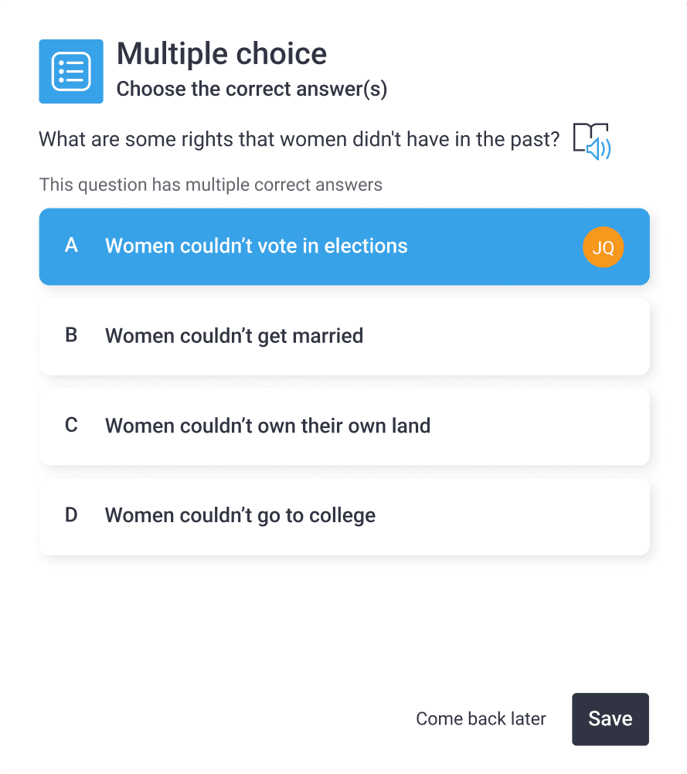Click the "Multiple choice" heading

[222, 54]
